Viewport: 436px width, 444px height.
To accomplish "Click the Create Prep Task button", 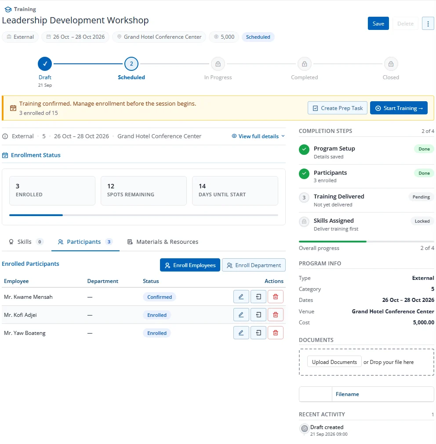I will (x=338, y=108).
